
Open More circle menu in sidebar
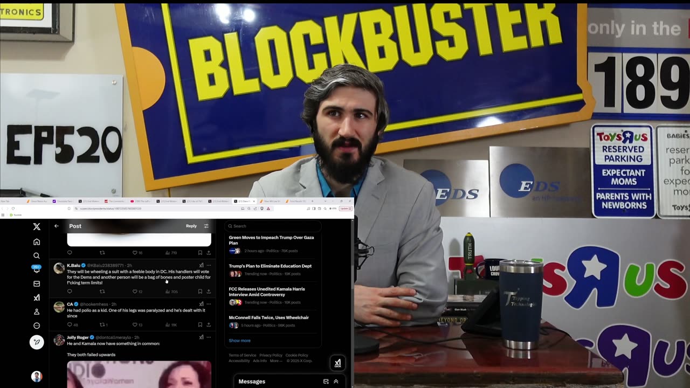click(37, 325)
